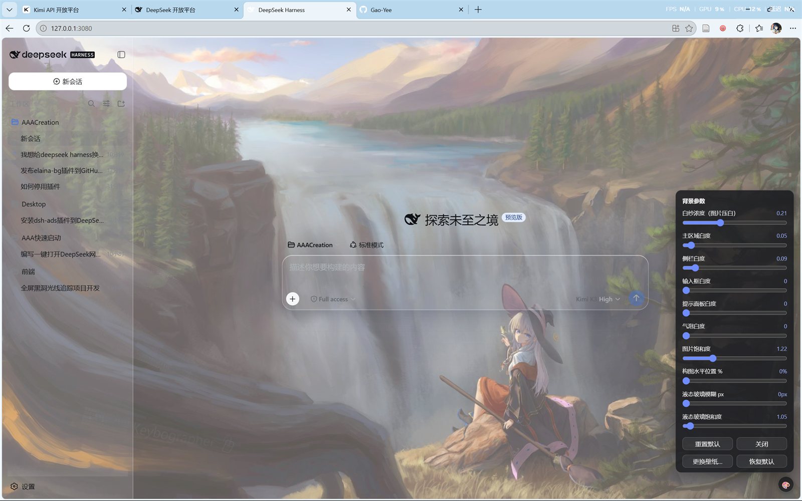Click the 关闭 button in the background panel
Viewport: 802px width, 501px height.
tap(761, 444)
